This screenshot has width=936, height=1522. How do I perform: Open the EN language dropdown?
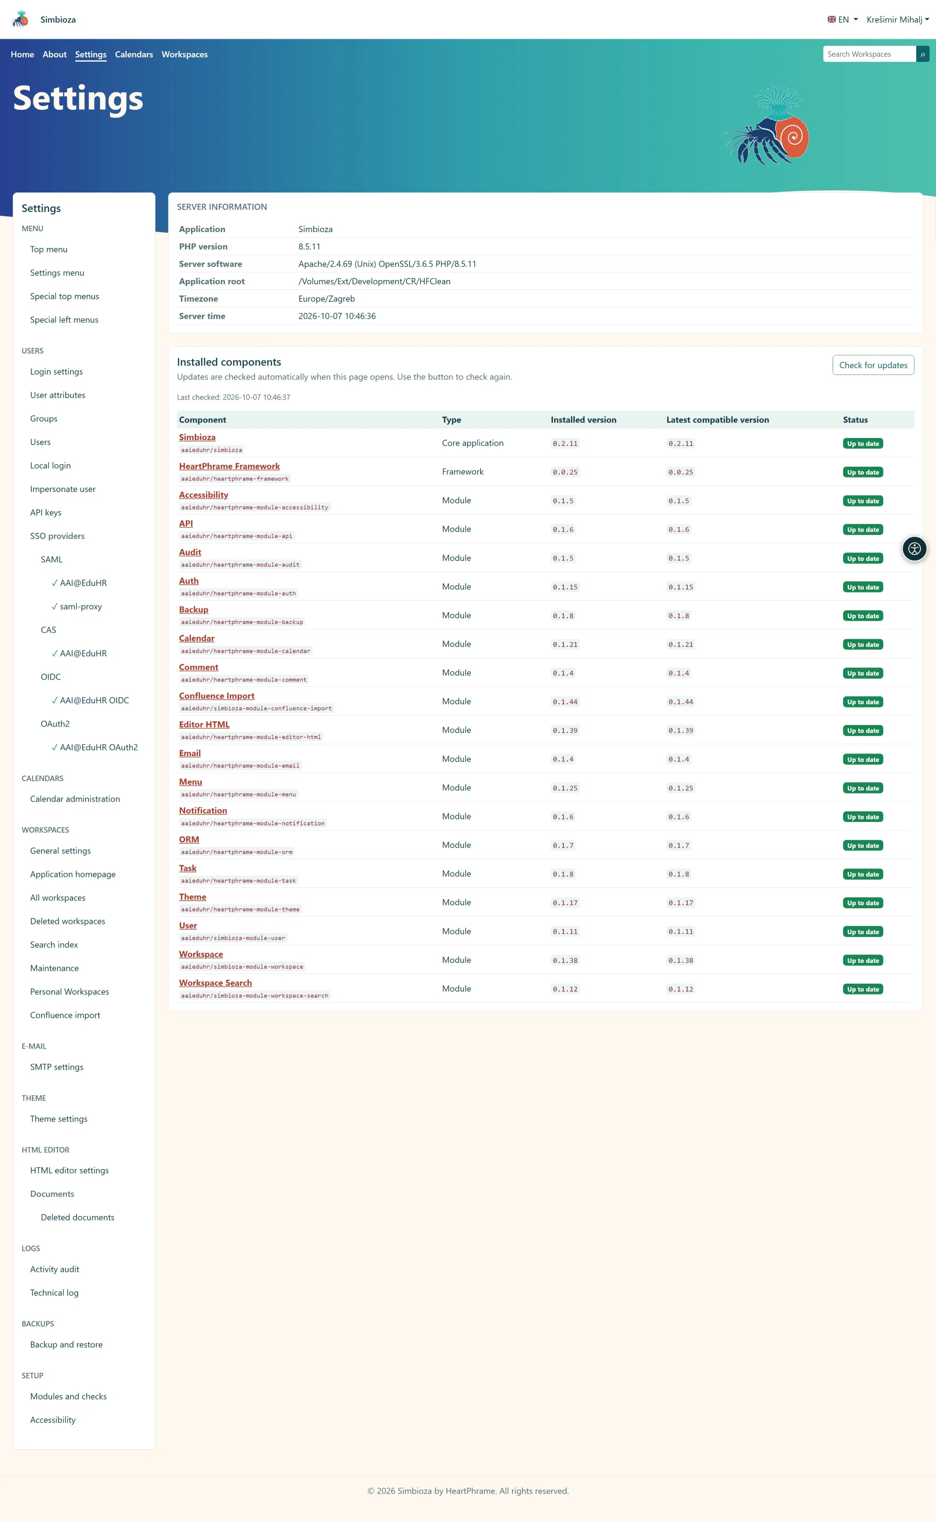842,19
